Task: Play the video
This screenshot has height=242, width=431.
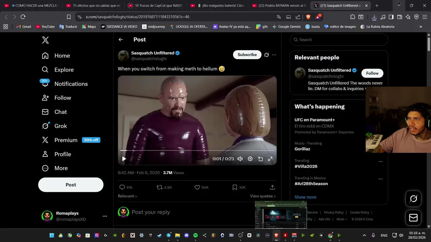Action: click(124, 159)
